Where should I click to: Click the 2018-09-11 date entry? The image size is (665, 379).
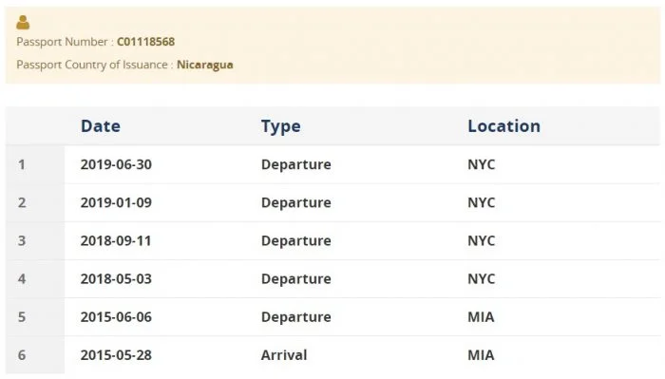pyautogui.click(x=116, y=241)
